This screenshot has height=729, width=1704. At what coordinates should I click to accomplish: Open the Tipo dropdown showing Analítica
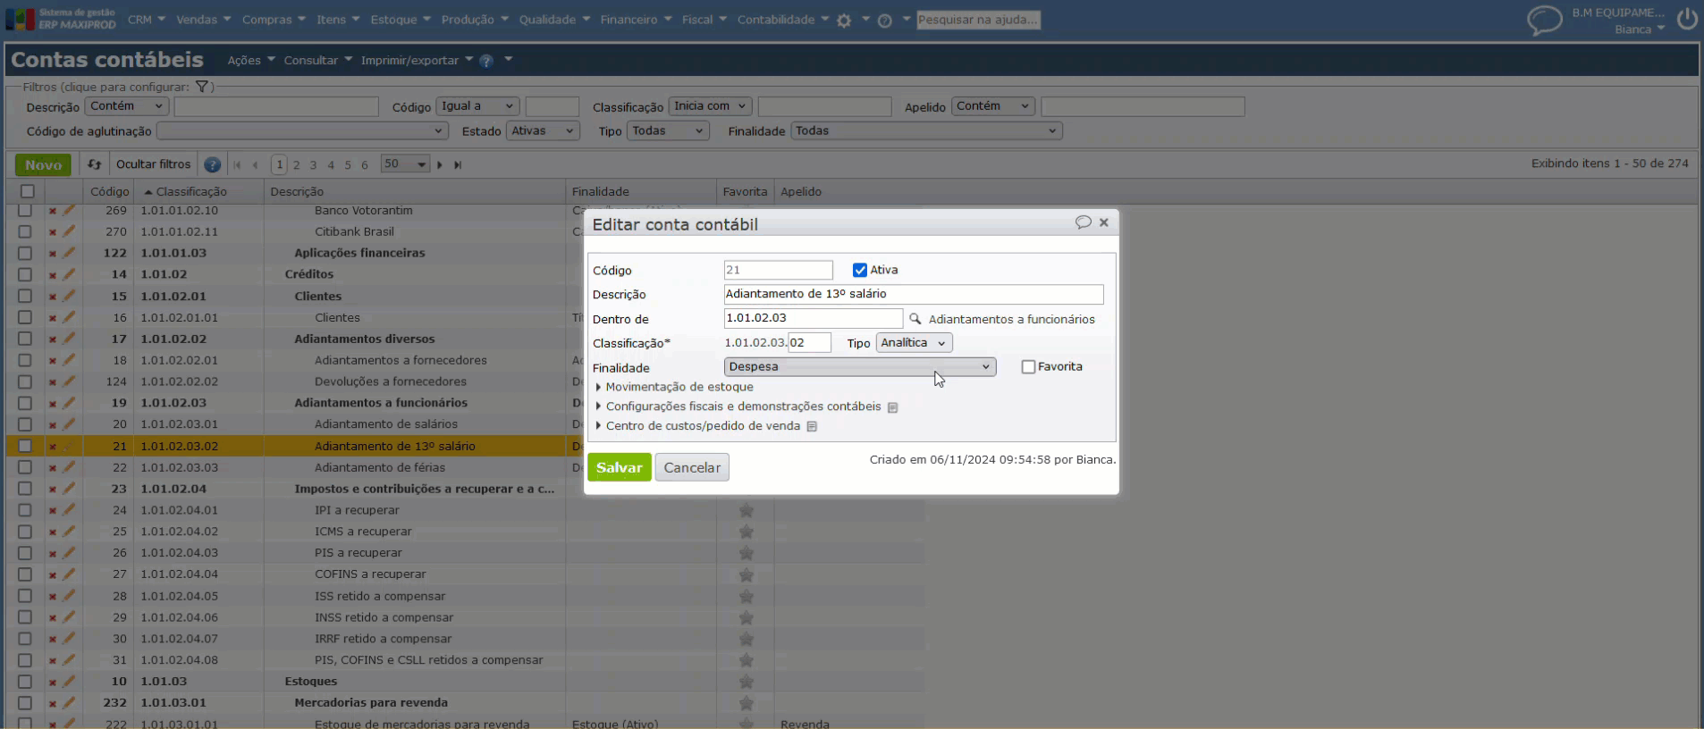(914, 343)
